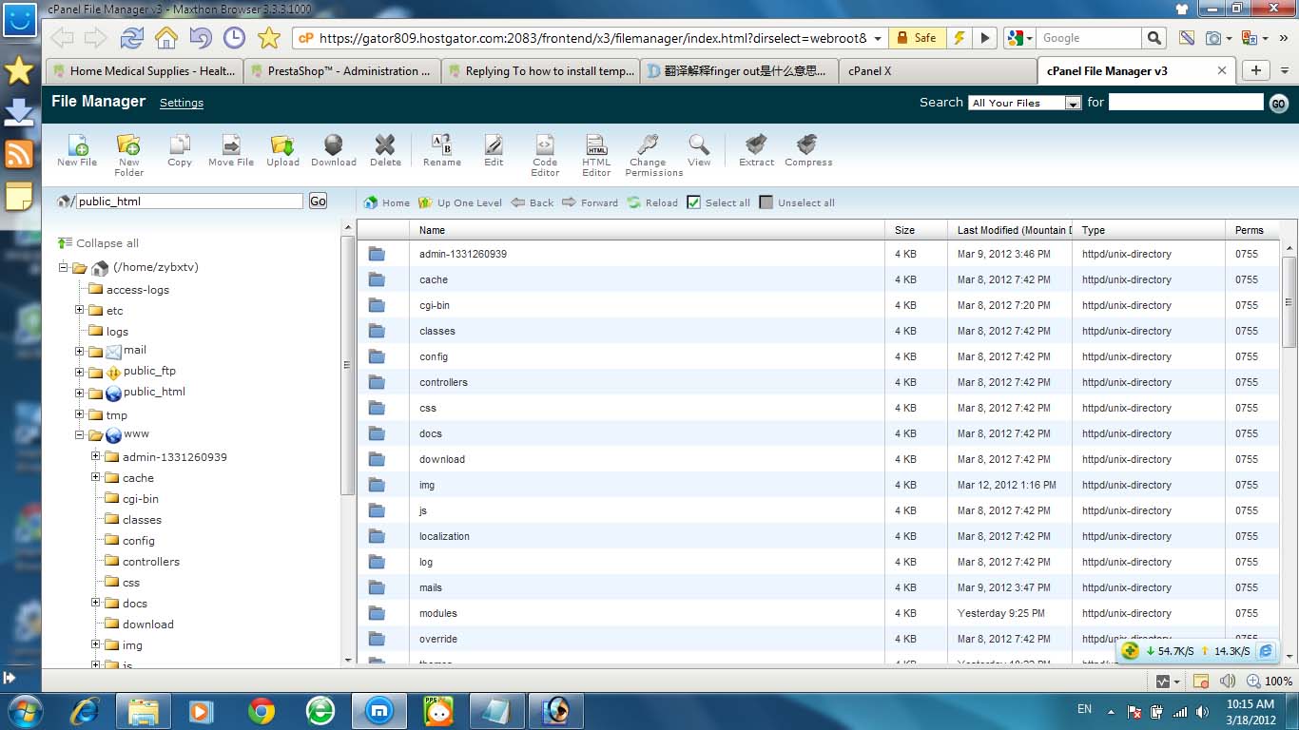Create a New Folder
The height and width of the screenshot is (730, 1299).
(x=128, y=155)
